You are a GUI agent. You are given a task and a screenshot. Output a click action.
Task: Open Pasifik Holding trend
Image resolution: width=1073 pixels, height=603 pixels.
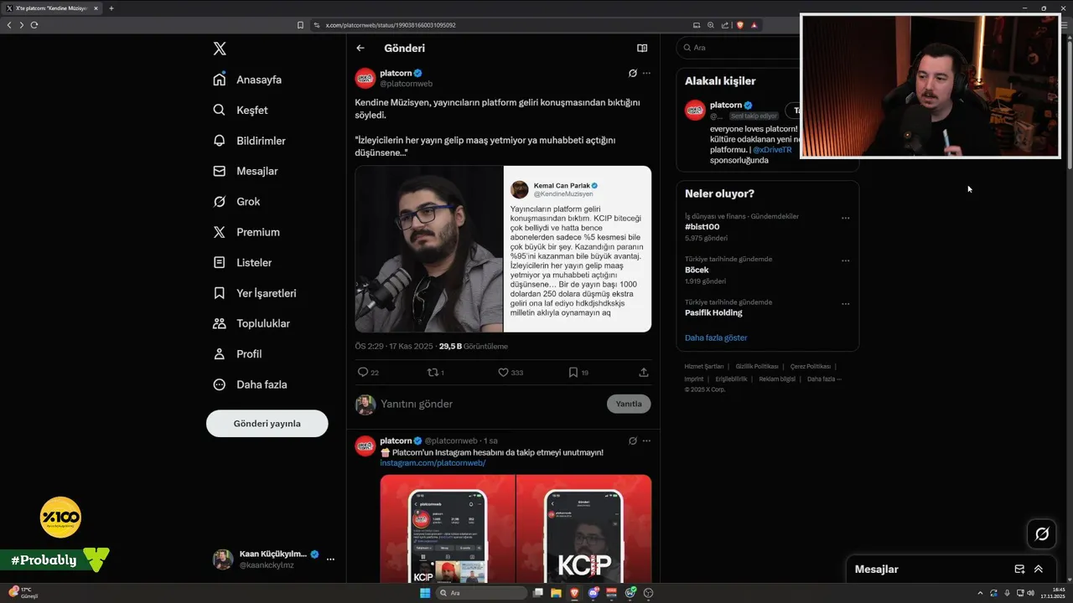click(x=713, y=312)
